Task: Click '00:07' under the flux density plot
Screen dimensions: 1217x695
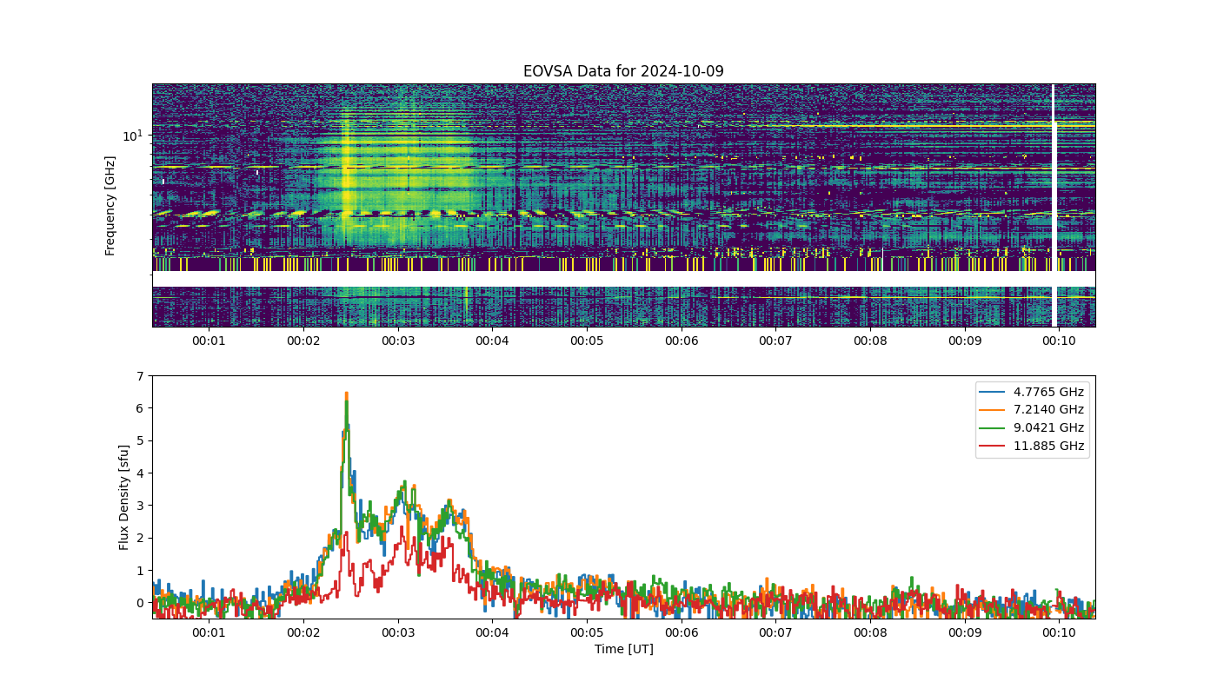Action: 775,632
